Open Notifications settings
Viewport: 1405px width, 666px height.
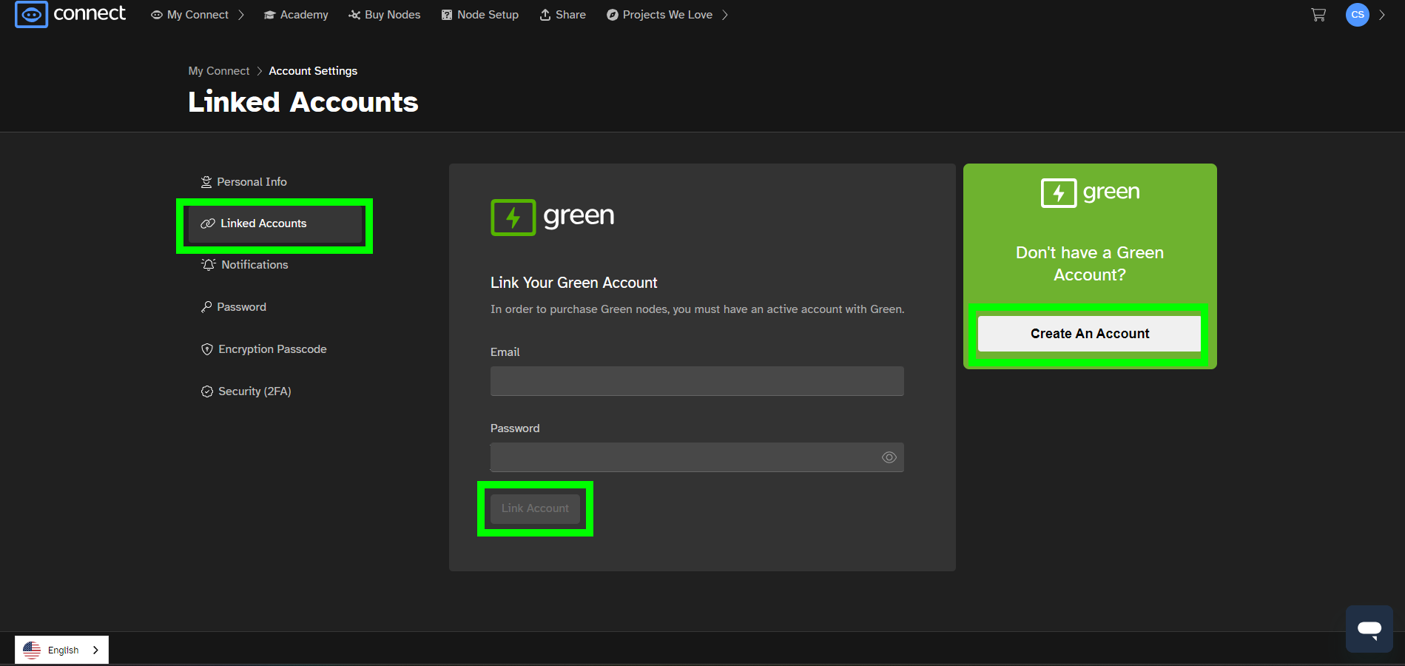tap(245, 265)
